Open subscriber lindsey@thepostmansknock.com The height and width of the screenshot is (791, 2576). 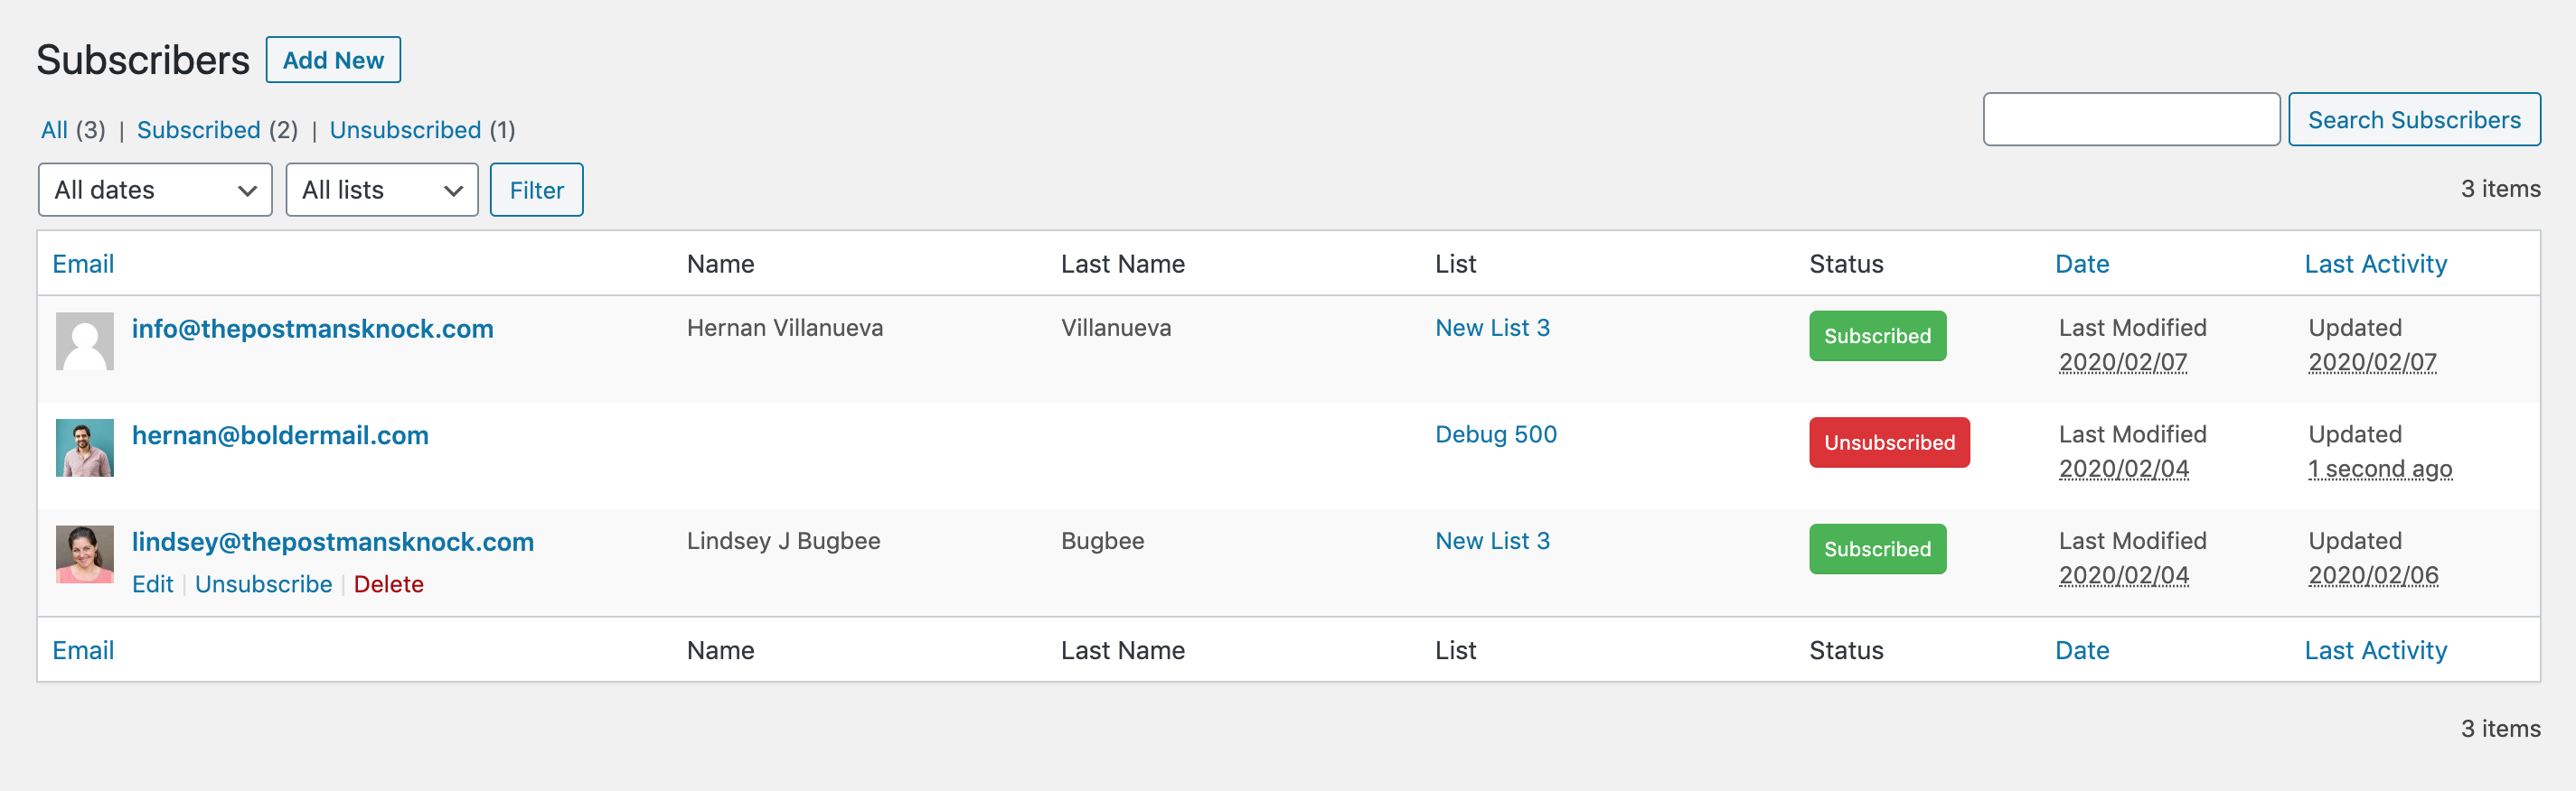point(333,543)
